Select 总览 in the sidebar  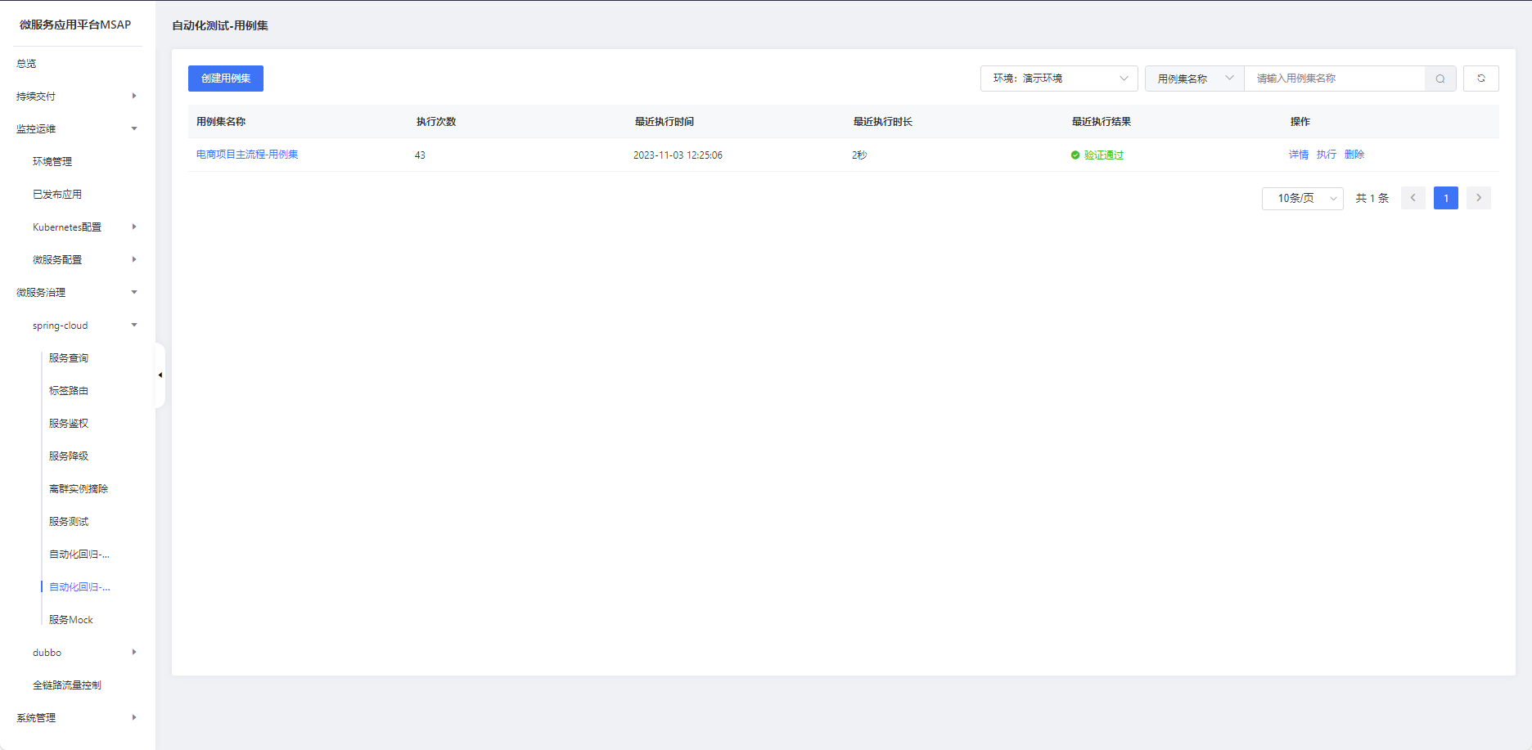tap(27, 64)
